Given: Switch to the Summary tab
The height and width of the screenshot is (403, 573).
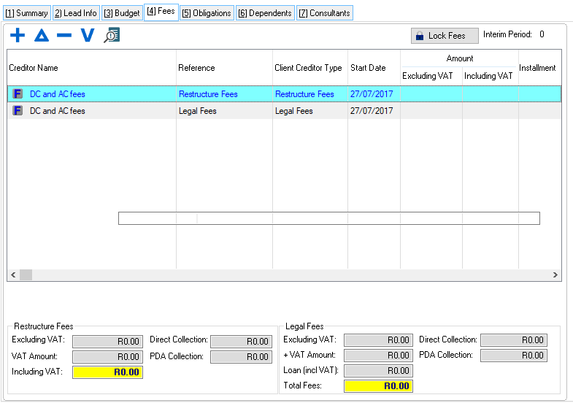Looking at the screenshot, I should [26, 13].
